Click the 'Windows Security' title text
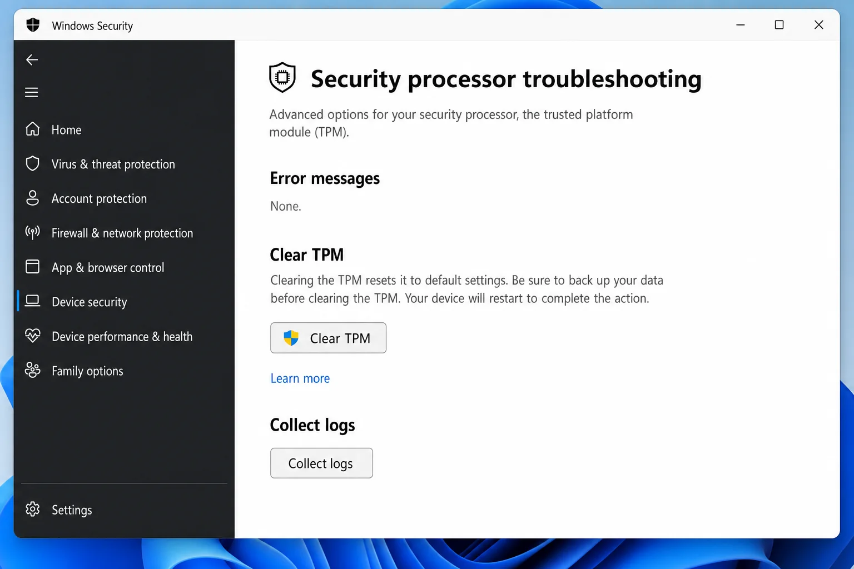The image size is (854, 569). tap(92, 26)
